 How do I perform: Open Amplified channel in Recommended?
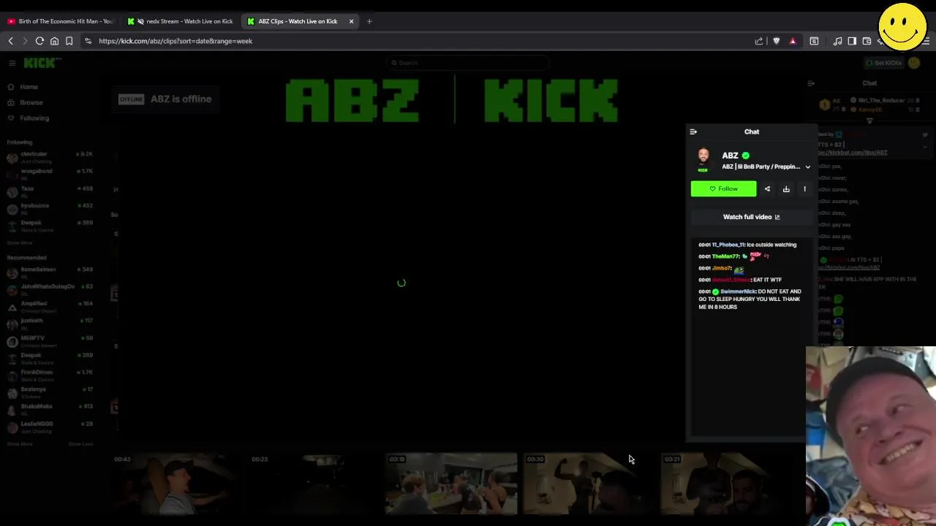50,307
